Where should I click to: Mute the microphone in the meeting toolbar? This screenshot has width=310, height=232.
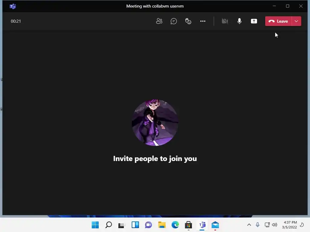click(x=239, y=21)
